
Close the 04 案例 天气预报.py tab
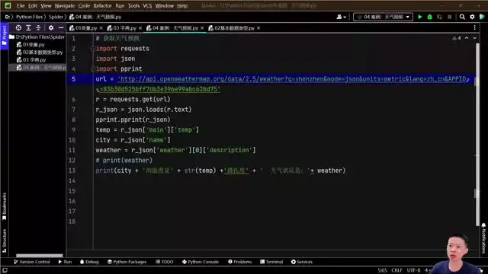tap(202, 28)
